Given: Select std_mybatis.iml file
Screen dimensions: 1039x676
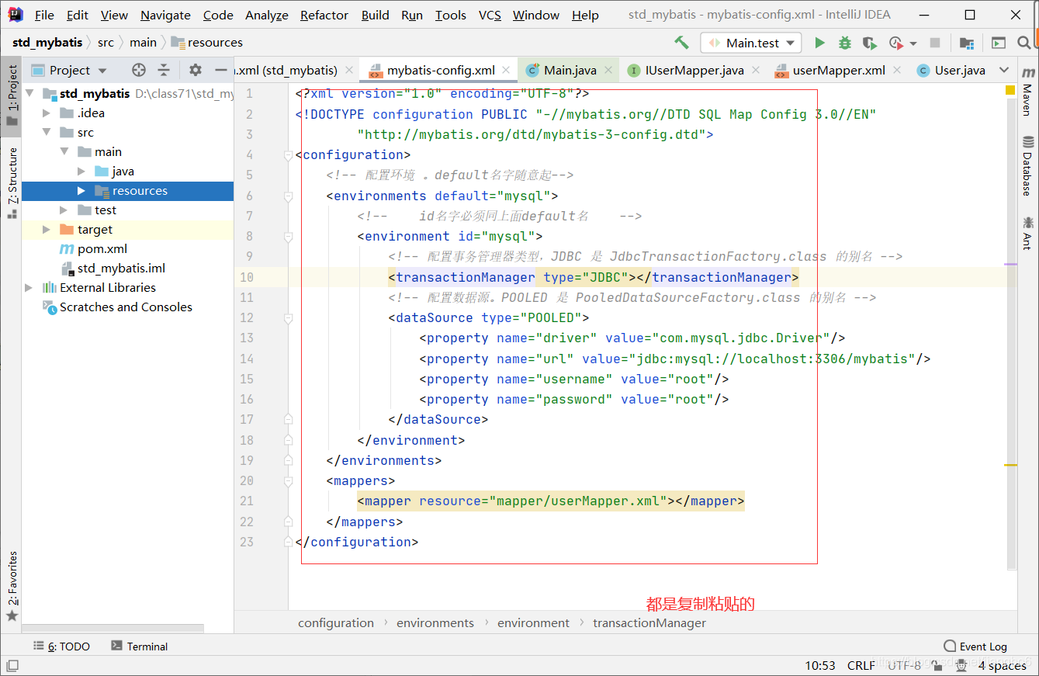Looking at the screenshot, I should tap(121, 269).
